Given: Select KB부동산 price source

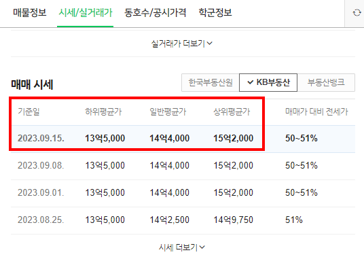Looking at the screenshot, I should [x=268, y=82].
